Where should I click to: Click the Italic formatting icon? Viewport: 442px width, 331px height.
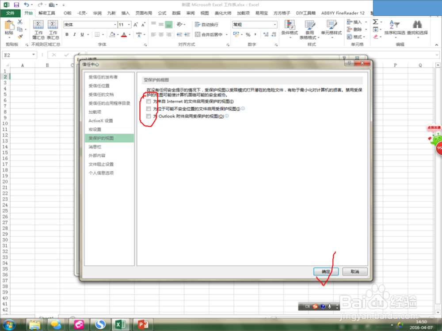point(75,34)
